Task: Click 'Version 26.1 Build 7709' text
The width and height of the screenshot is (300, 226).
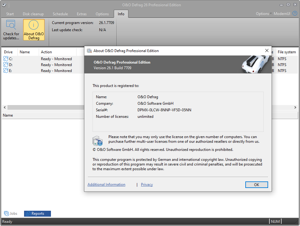Action: point(112,68)
